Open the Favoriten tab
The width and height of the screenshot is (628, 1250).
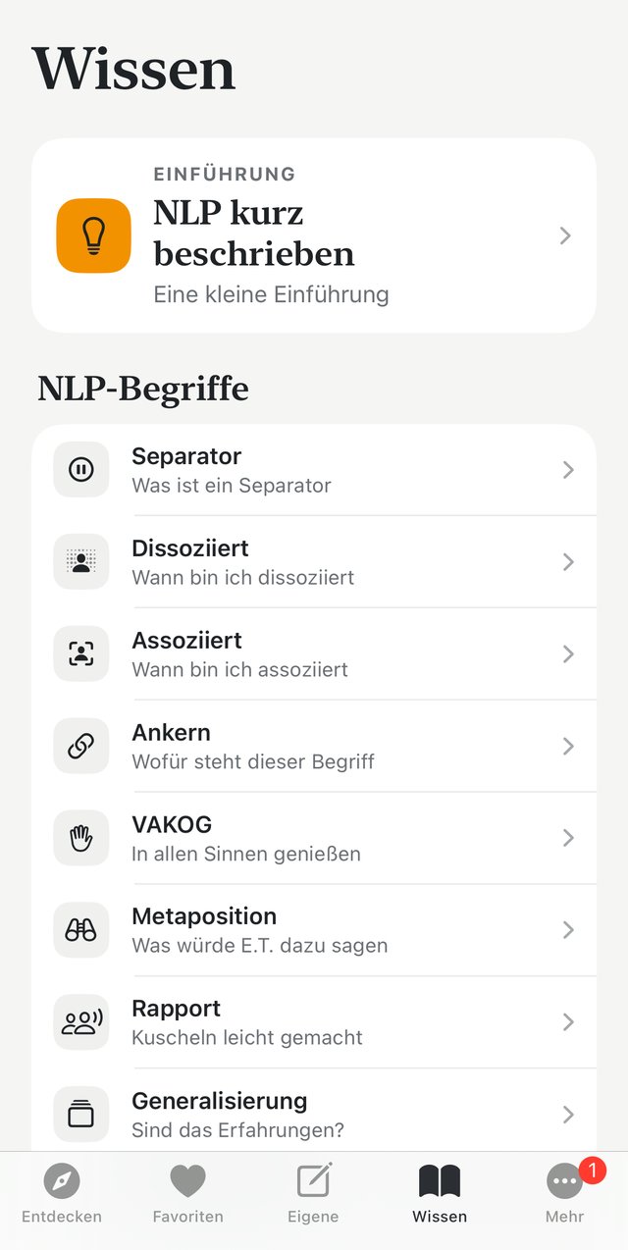(x=187, y=1193)
